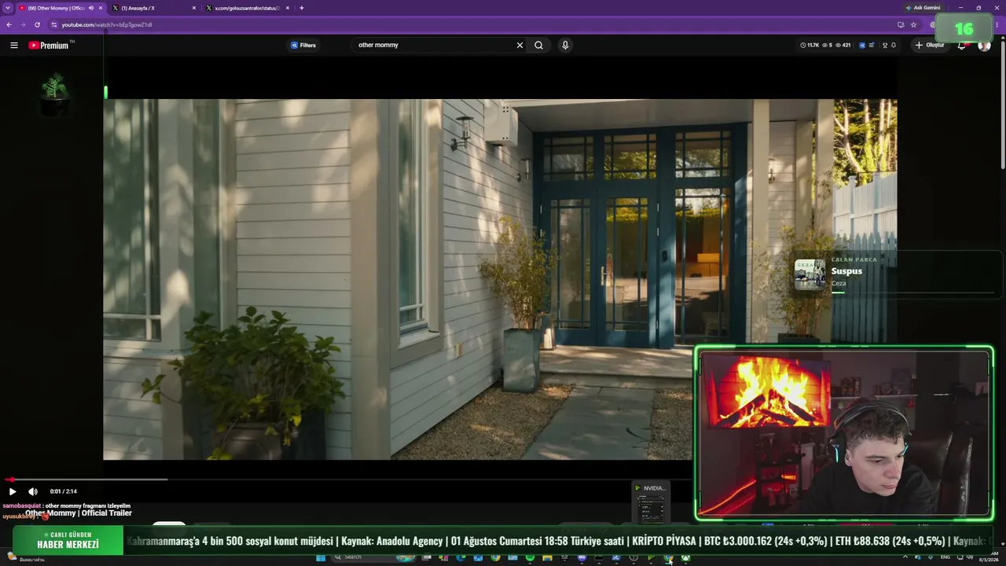The height and width of the screenshot is (566, 1006).
Task: Switch the ENG input language indicator
Action: click(x=945, y=557)
